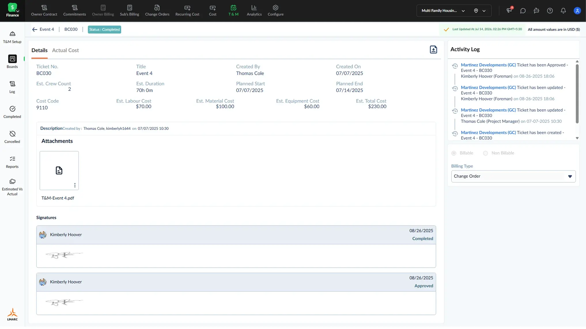The image size is (586, 329).
Task: Open T&M Setup in sidebar
Action: point(12,37)
